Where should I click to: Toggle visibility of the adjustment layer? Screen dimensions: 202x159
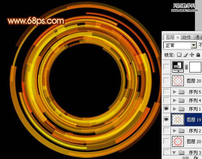(x=166, y=67)
